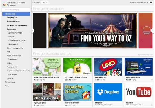Click the Chrome Web Store logo icon
This screenshot has height=108, width=155.
pyautogui.click(x=4, y=4)
